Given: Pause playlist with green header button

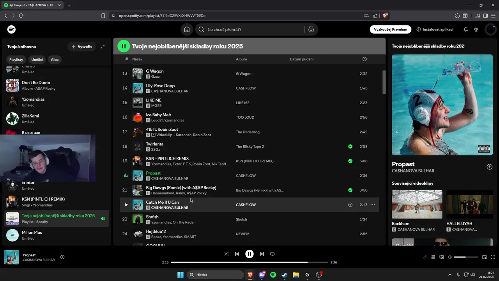Looking at the screenshot, I should point(124,46).
